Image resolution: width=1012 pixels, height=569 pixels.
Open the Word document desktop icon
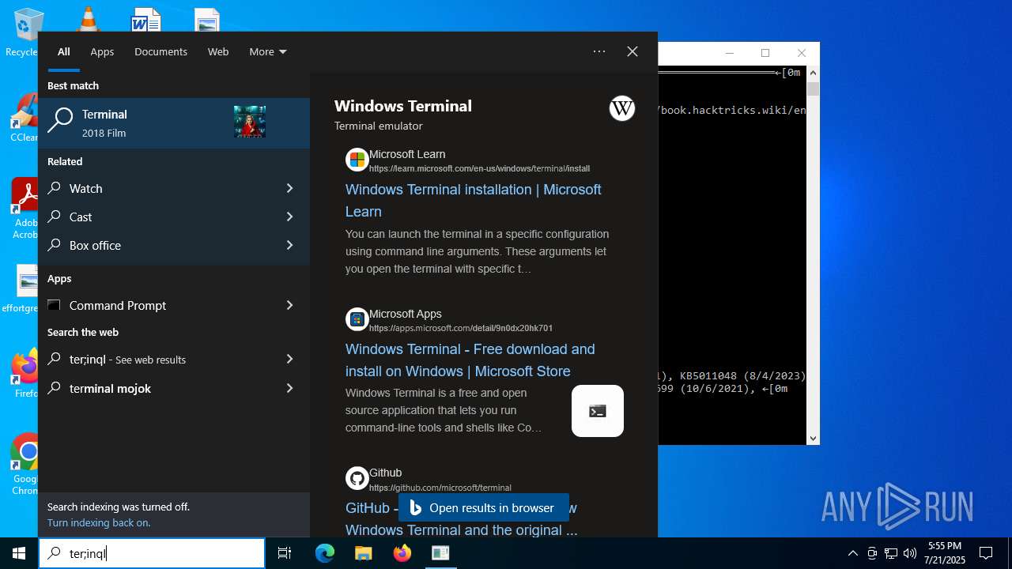[146, 19]
